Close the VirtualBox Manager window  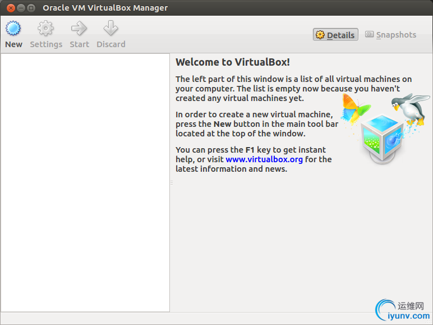11,8
